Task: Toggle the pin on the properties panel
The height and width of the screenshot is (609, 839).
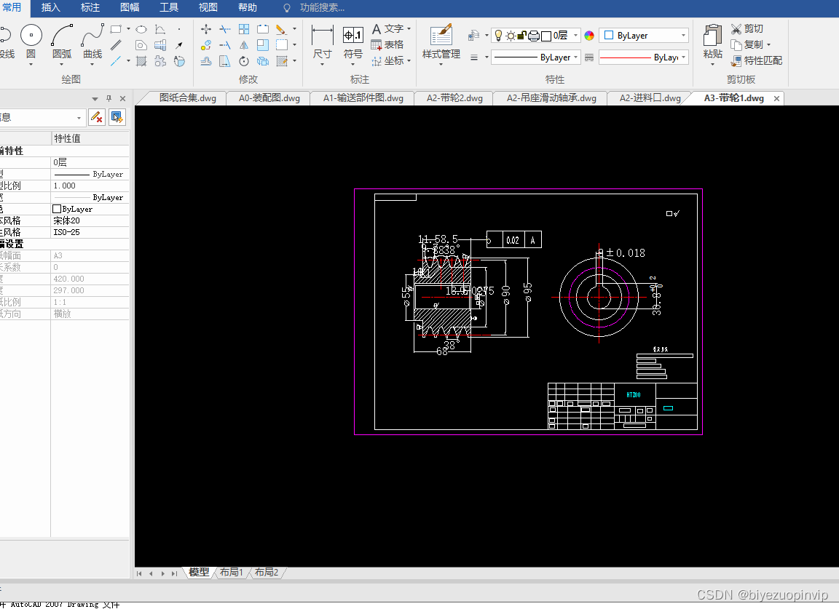Action: tap(109, 98)
